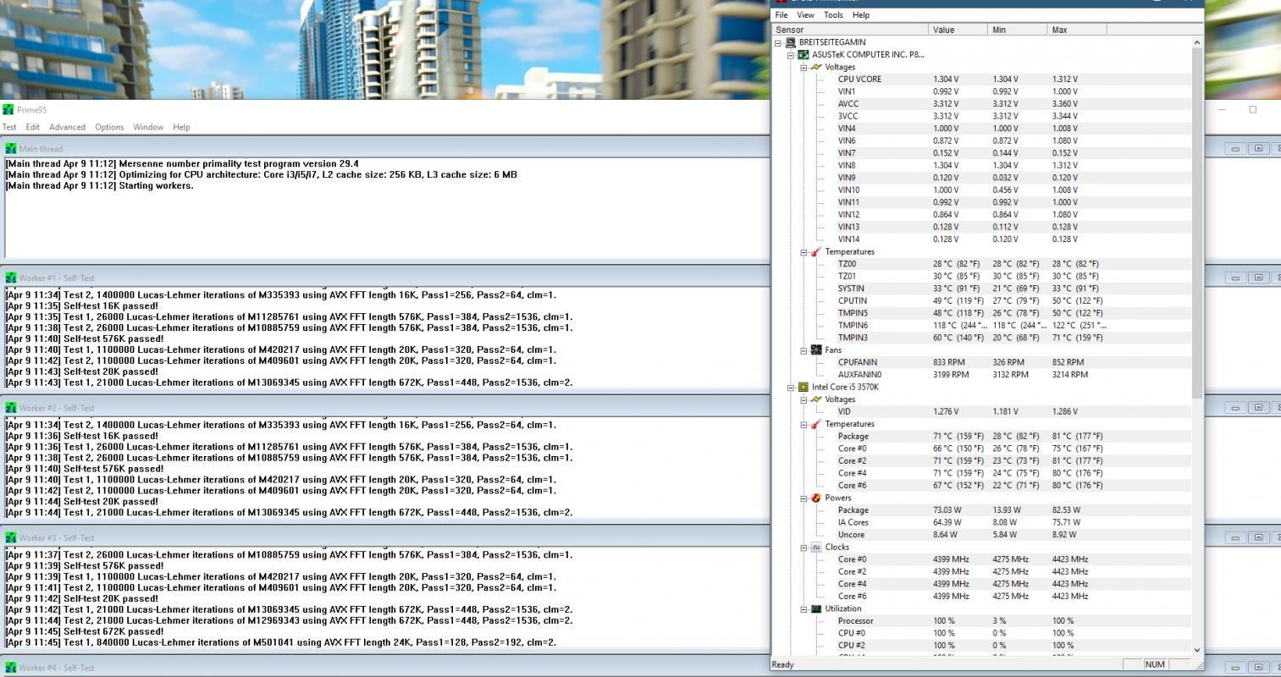Open the File menu in HWMonitor
Screen dimensions: 1281x677
(x=781, y=15)
